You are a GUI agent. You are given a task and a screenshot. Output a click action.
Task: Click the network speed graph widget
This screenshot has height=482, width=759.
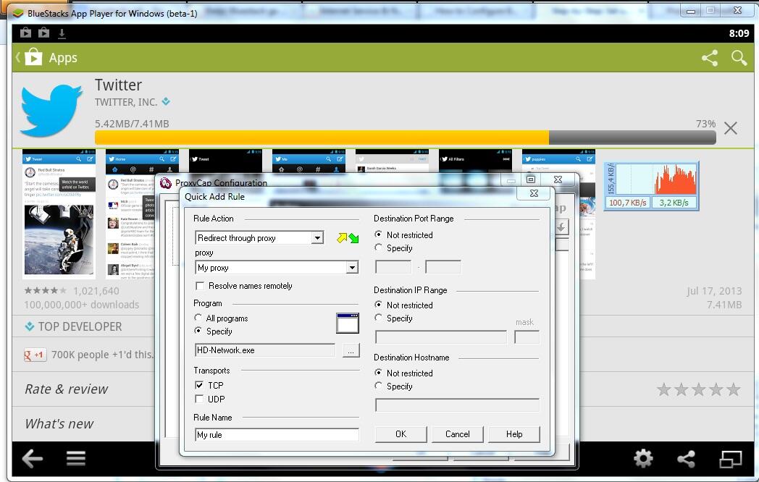652,186
